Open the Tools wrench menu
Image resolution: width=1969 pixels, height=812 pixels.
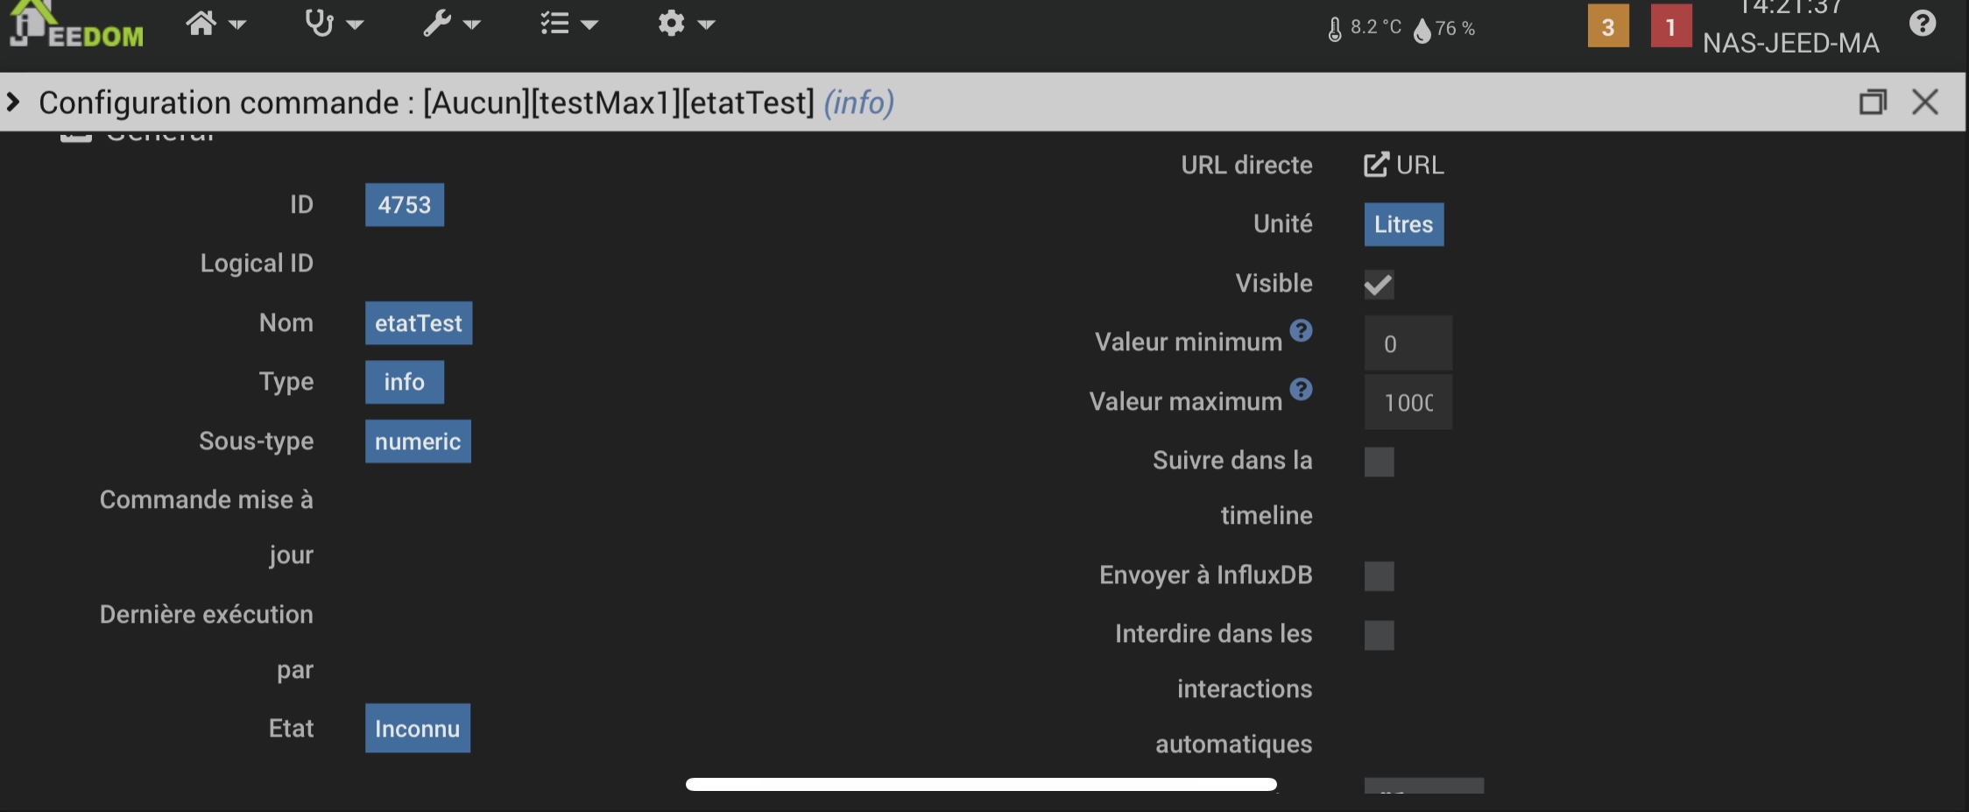coord(451,24)
